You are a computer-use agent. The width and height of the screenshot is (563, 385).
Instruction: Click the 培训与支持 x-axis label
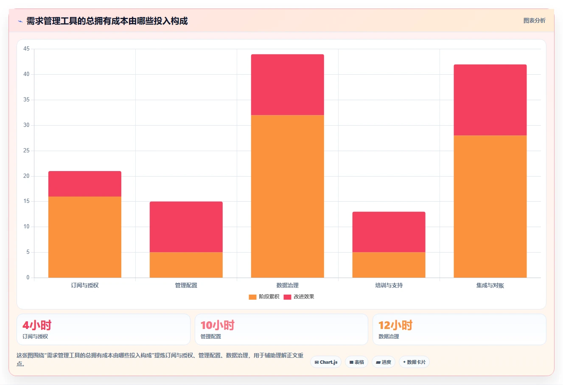pyautogui.click(x=389, y=285)
